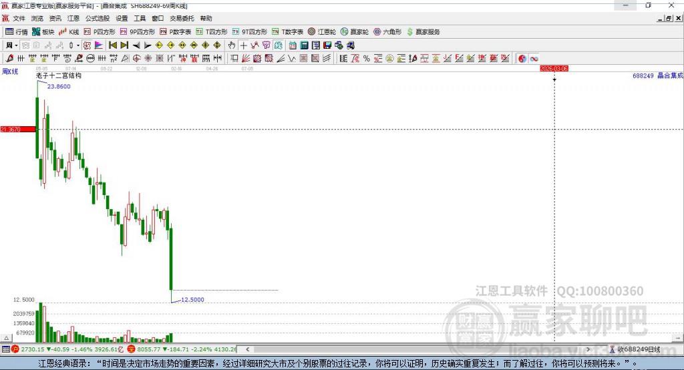The image size is (684, 370).
Task: Click the 老子十二宫结构 label
Action: pos(59,75)
